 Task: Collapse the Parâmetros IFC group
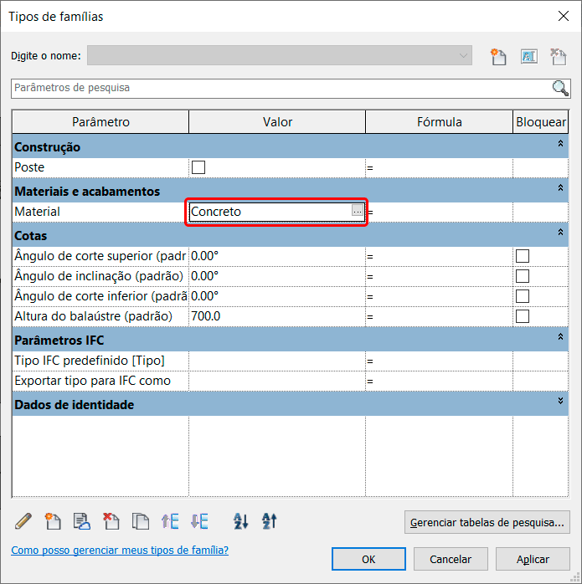[x=560, y=337]
